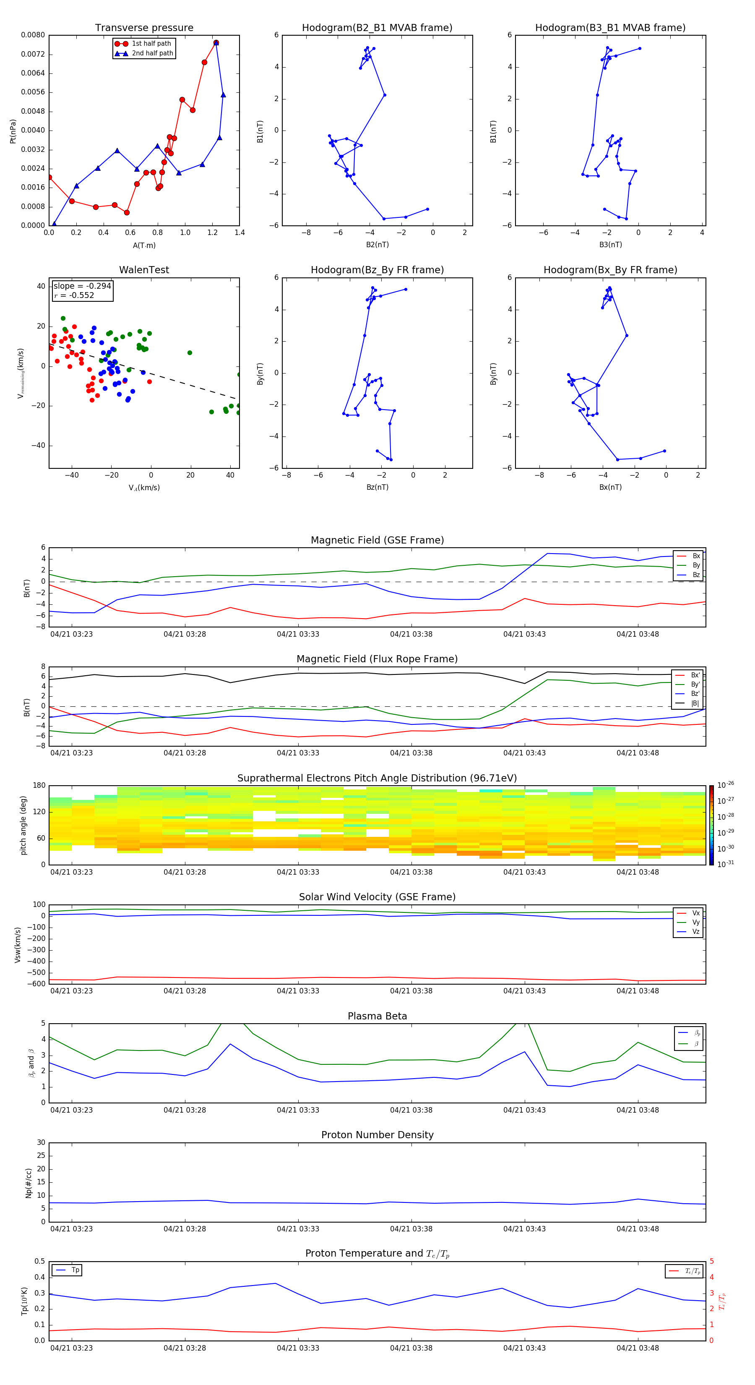Screen dimensions: 755x1385
Task: Click the 04/21 03:43 tick under Proton Number Density
Action: pyautogui.click(x=524, y=1229)
